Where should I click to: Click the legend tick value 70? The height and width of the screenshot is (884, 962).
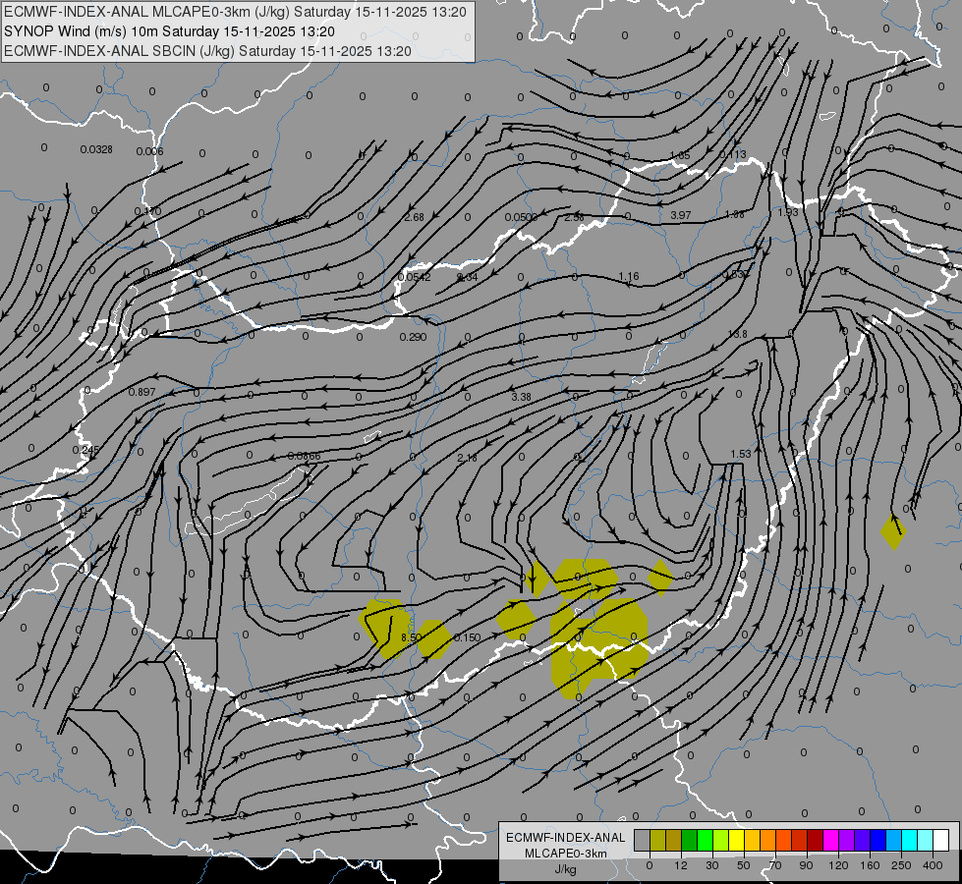coord(775,865)
